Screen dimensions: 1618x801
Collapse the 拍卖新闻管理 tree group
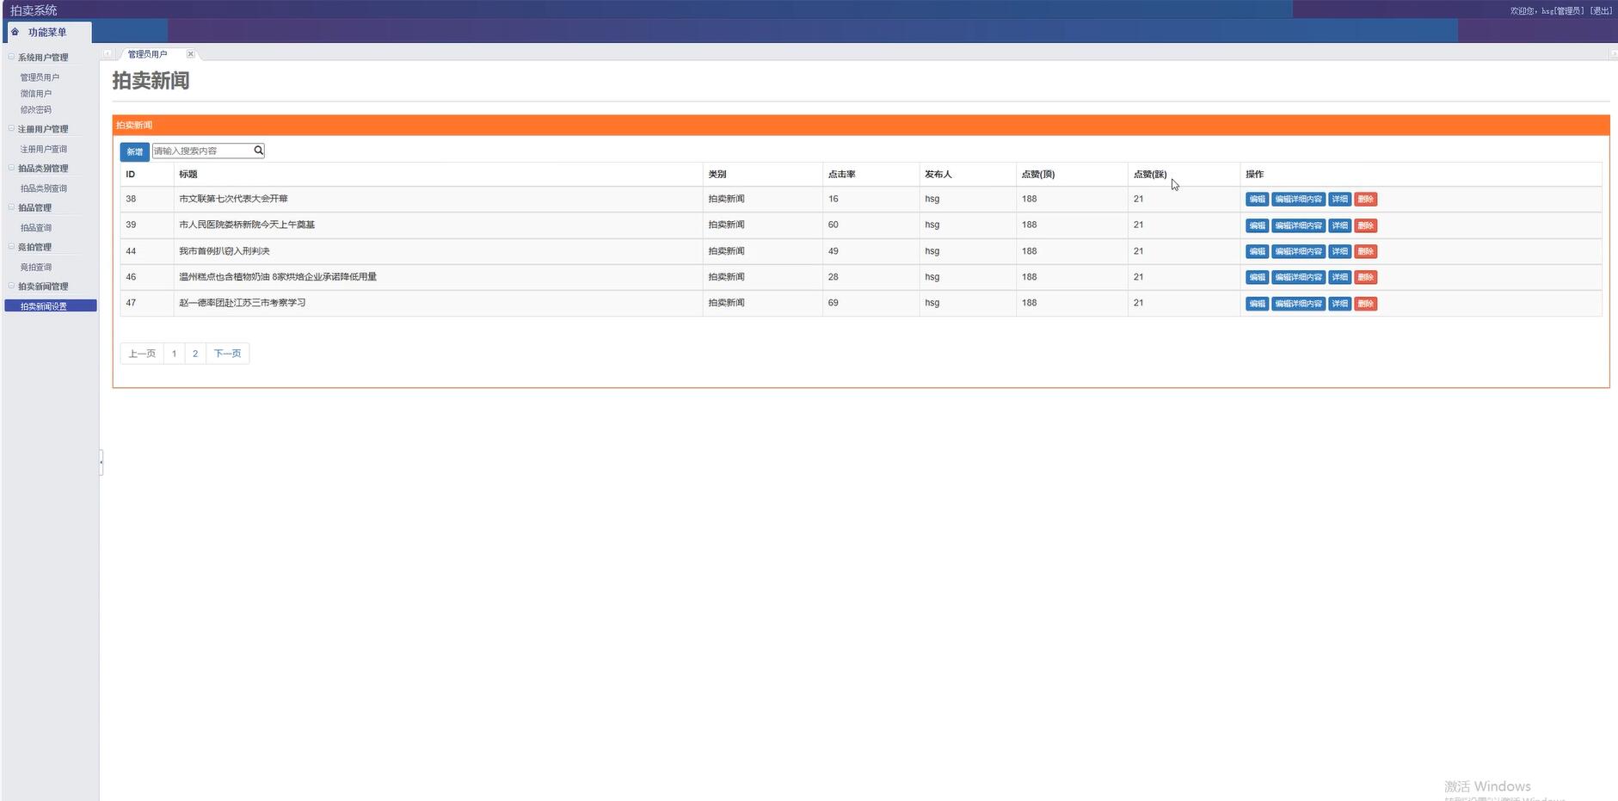point(11,286)
